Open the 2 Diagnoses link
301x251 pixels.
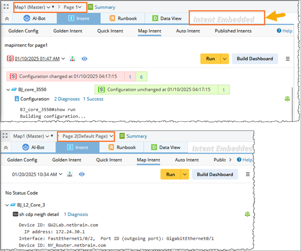(67, 99)
